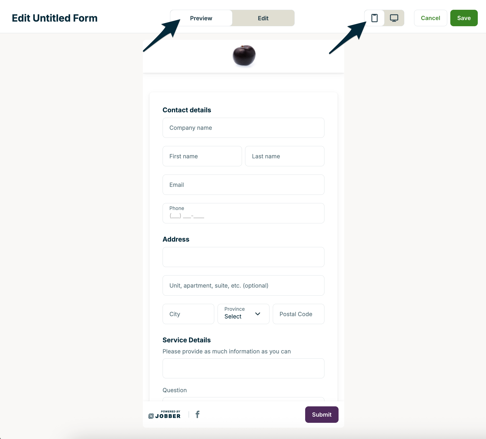Image resolution: width=486 pixels, height=439 pixels.
Task: Click the City input field
Action: 188,314
